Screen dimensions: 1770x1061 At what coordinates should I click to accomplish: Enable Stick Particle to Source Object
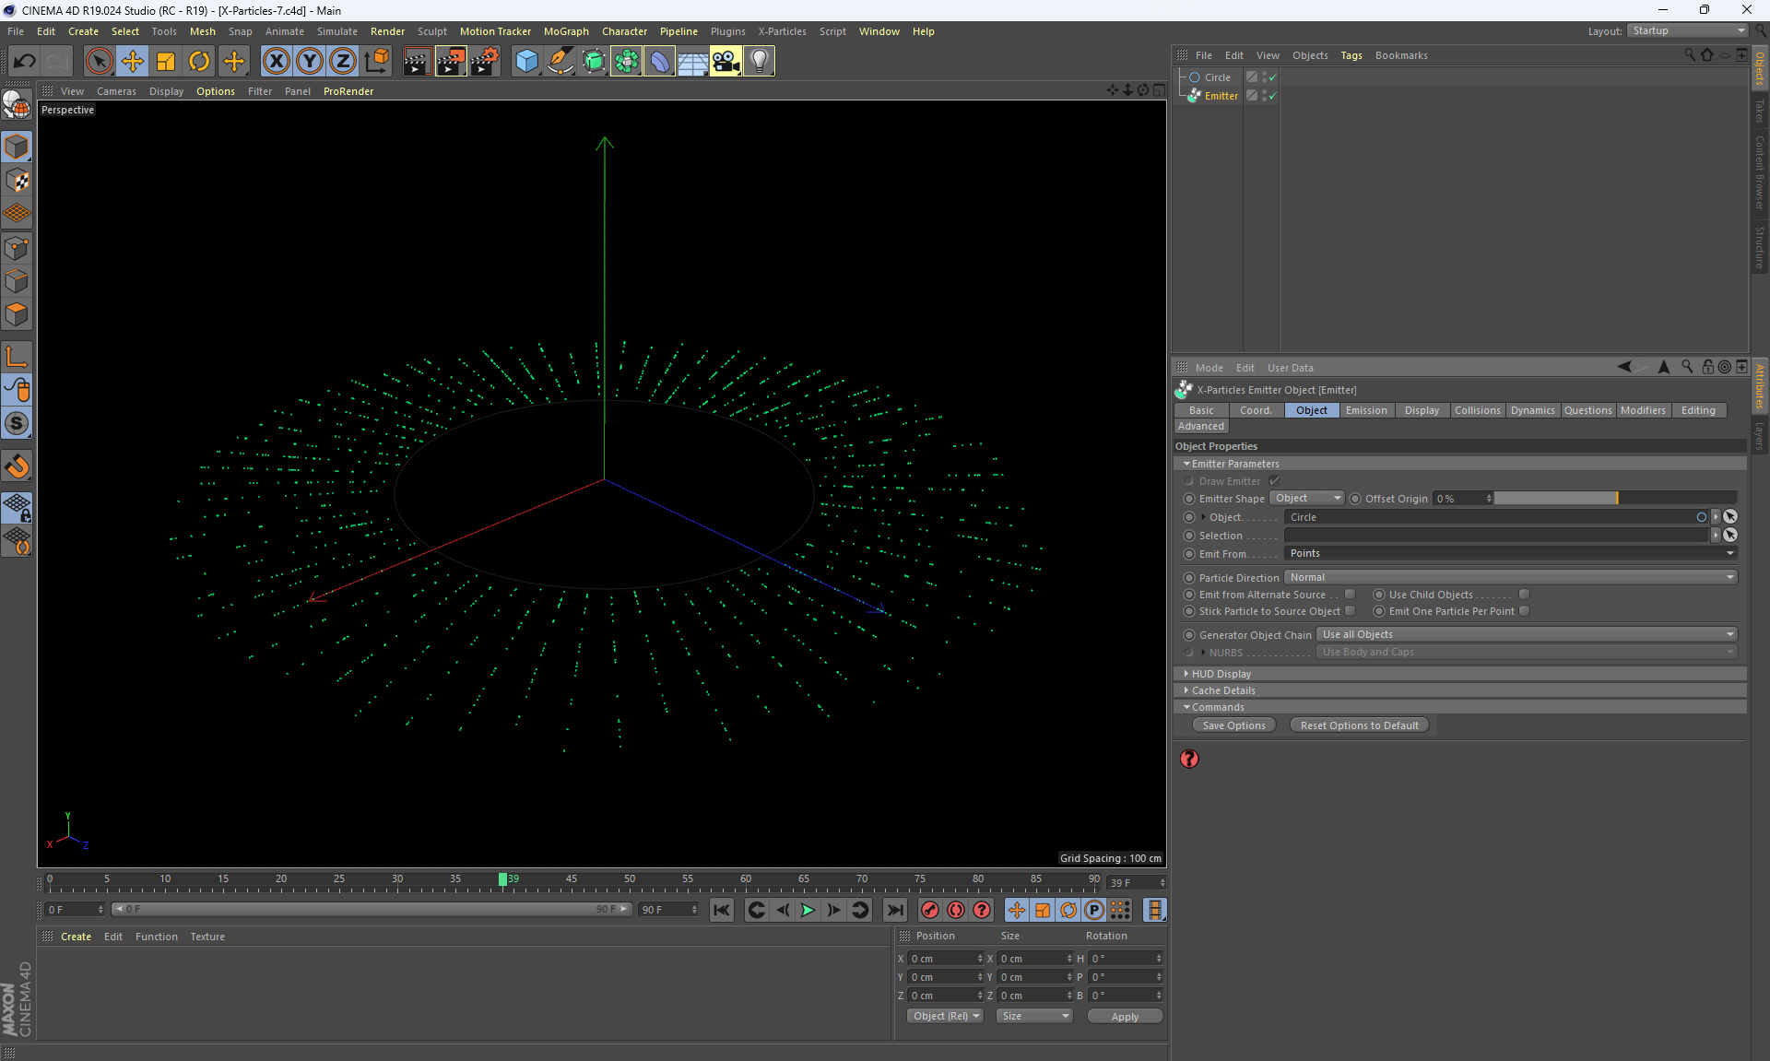[x=1351, y=611]
